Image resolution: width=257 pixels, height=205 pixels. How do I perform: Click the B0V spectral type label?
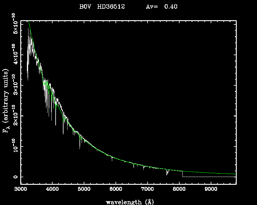point(85,6)
